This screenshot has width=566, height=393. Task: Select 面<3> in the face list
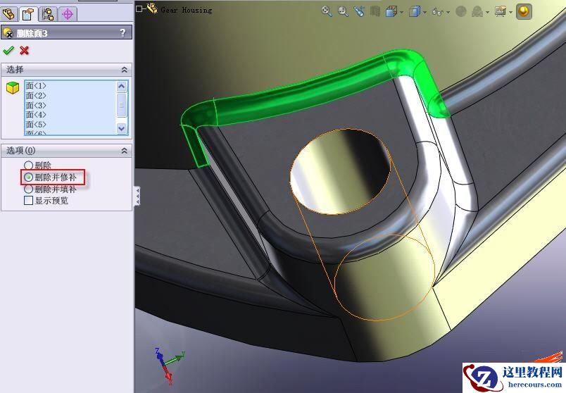tap(36, 105)
